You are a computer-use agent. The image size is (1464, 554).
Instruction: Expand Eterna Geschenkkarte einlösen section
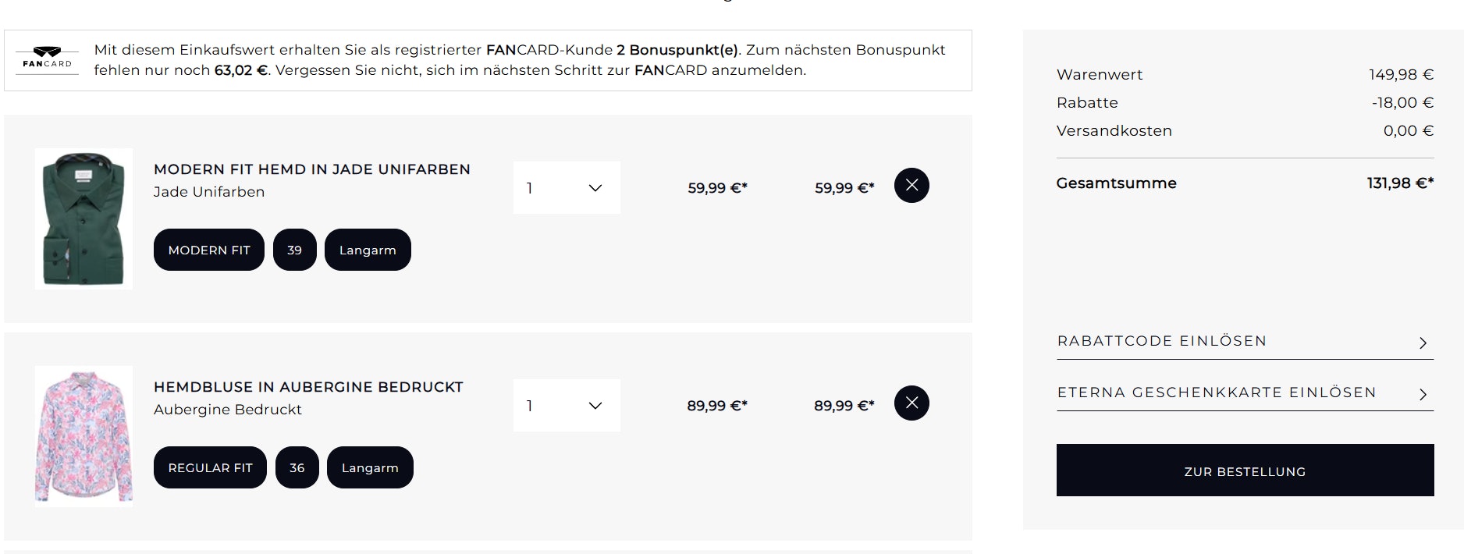point(1217,392)
